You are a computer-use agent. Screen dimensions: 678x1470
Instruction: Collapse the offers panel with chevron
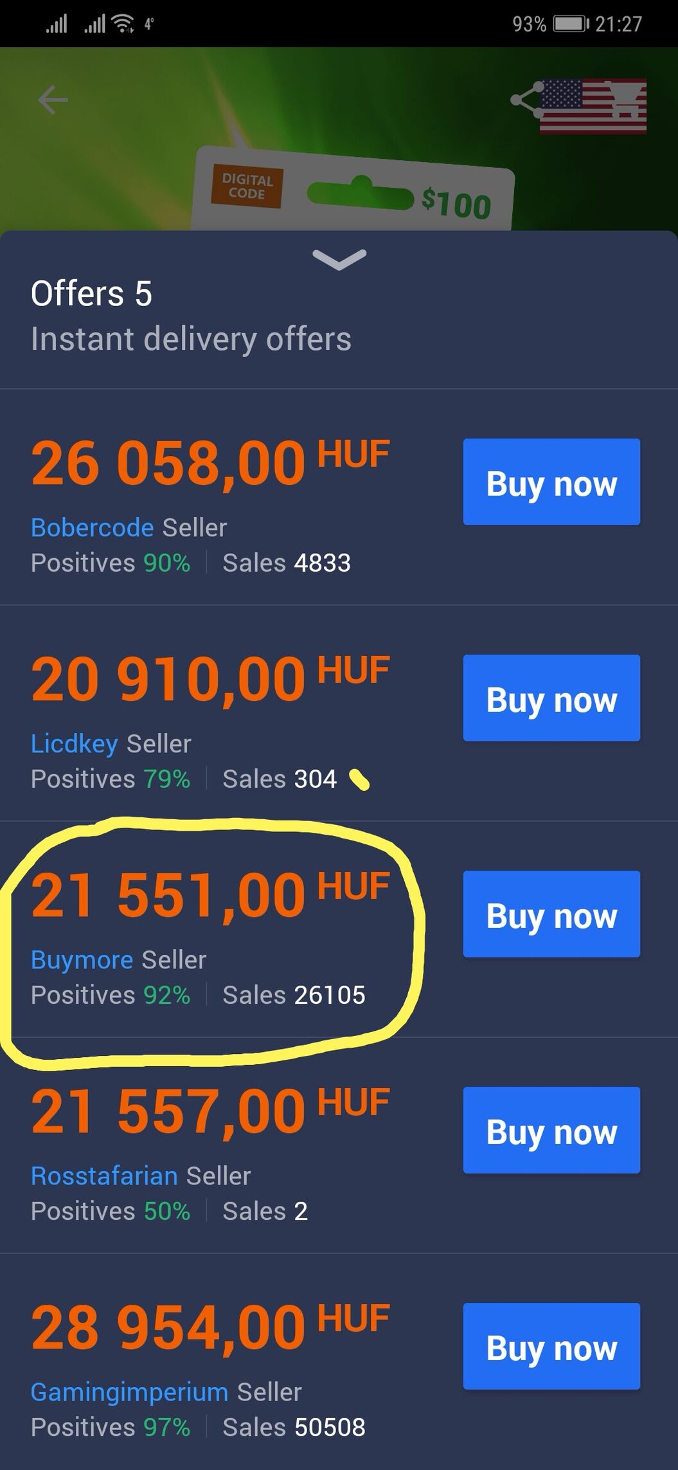[339, 259]
